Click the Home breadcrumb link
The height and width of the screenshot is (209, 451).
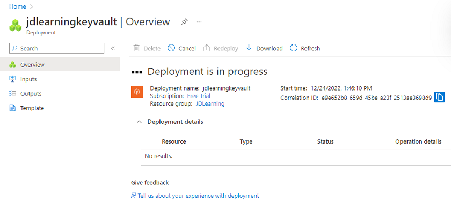click(18, 6)
